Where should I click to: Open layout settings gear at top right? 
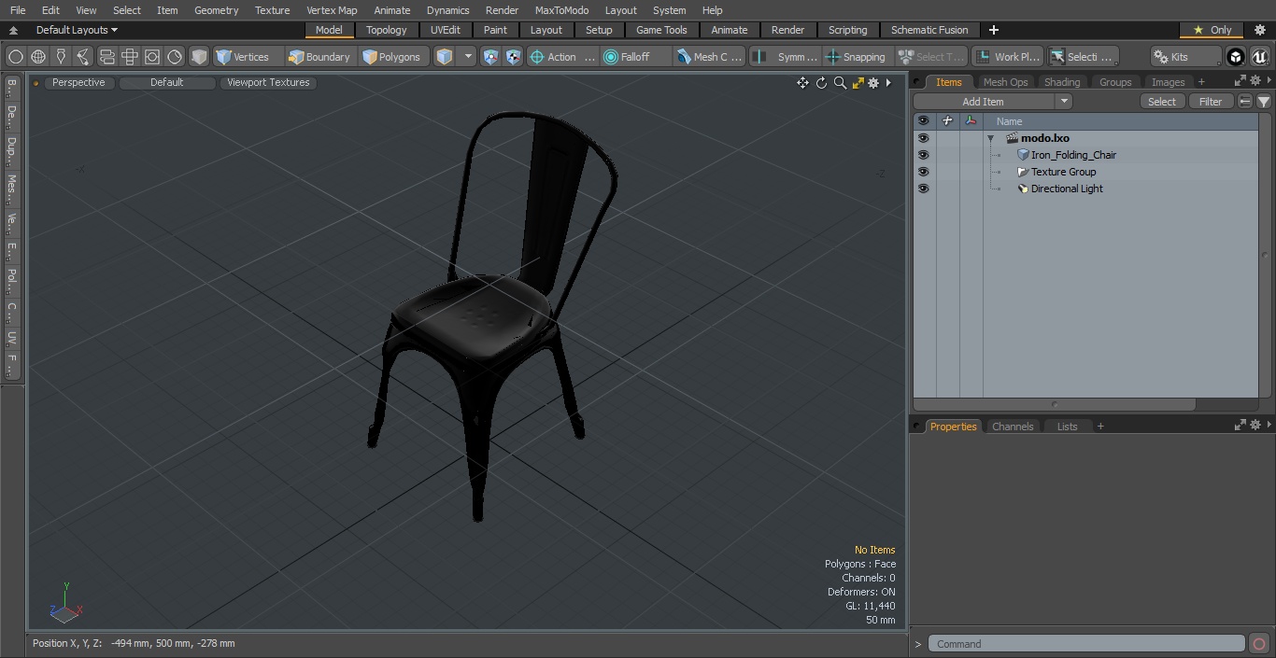(1260, 30)
